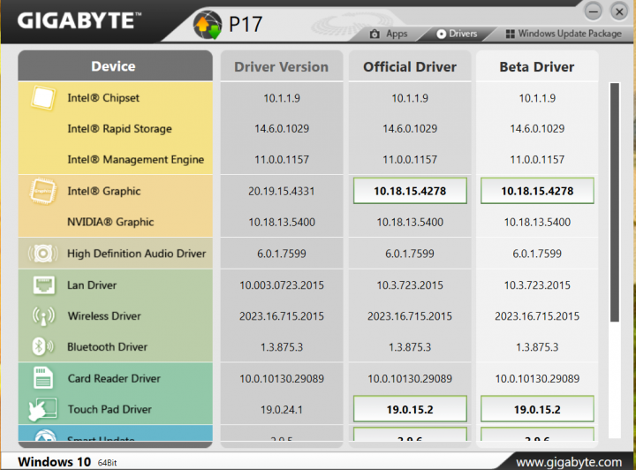Click the Apps tab bag icon
Image resolution: width=636 pixels, height=470 pixels.
pyautogui.click(x=375, y=34)
